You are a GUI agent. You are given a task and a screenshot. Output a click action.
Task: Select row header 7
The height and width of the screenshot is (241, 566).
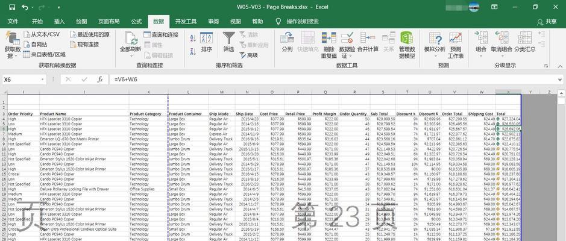click(3, 134)
